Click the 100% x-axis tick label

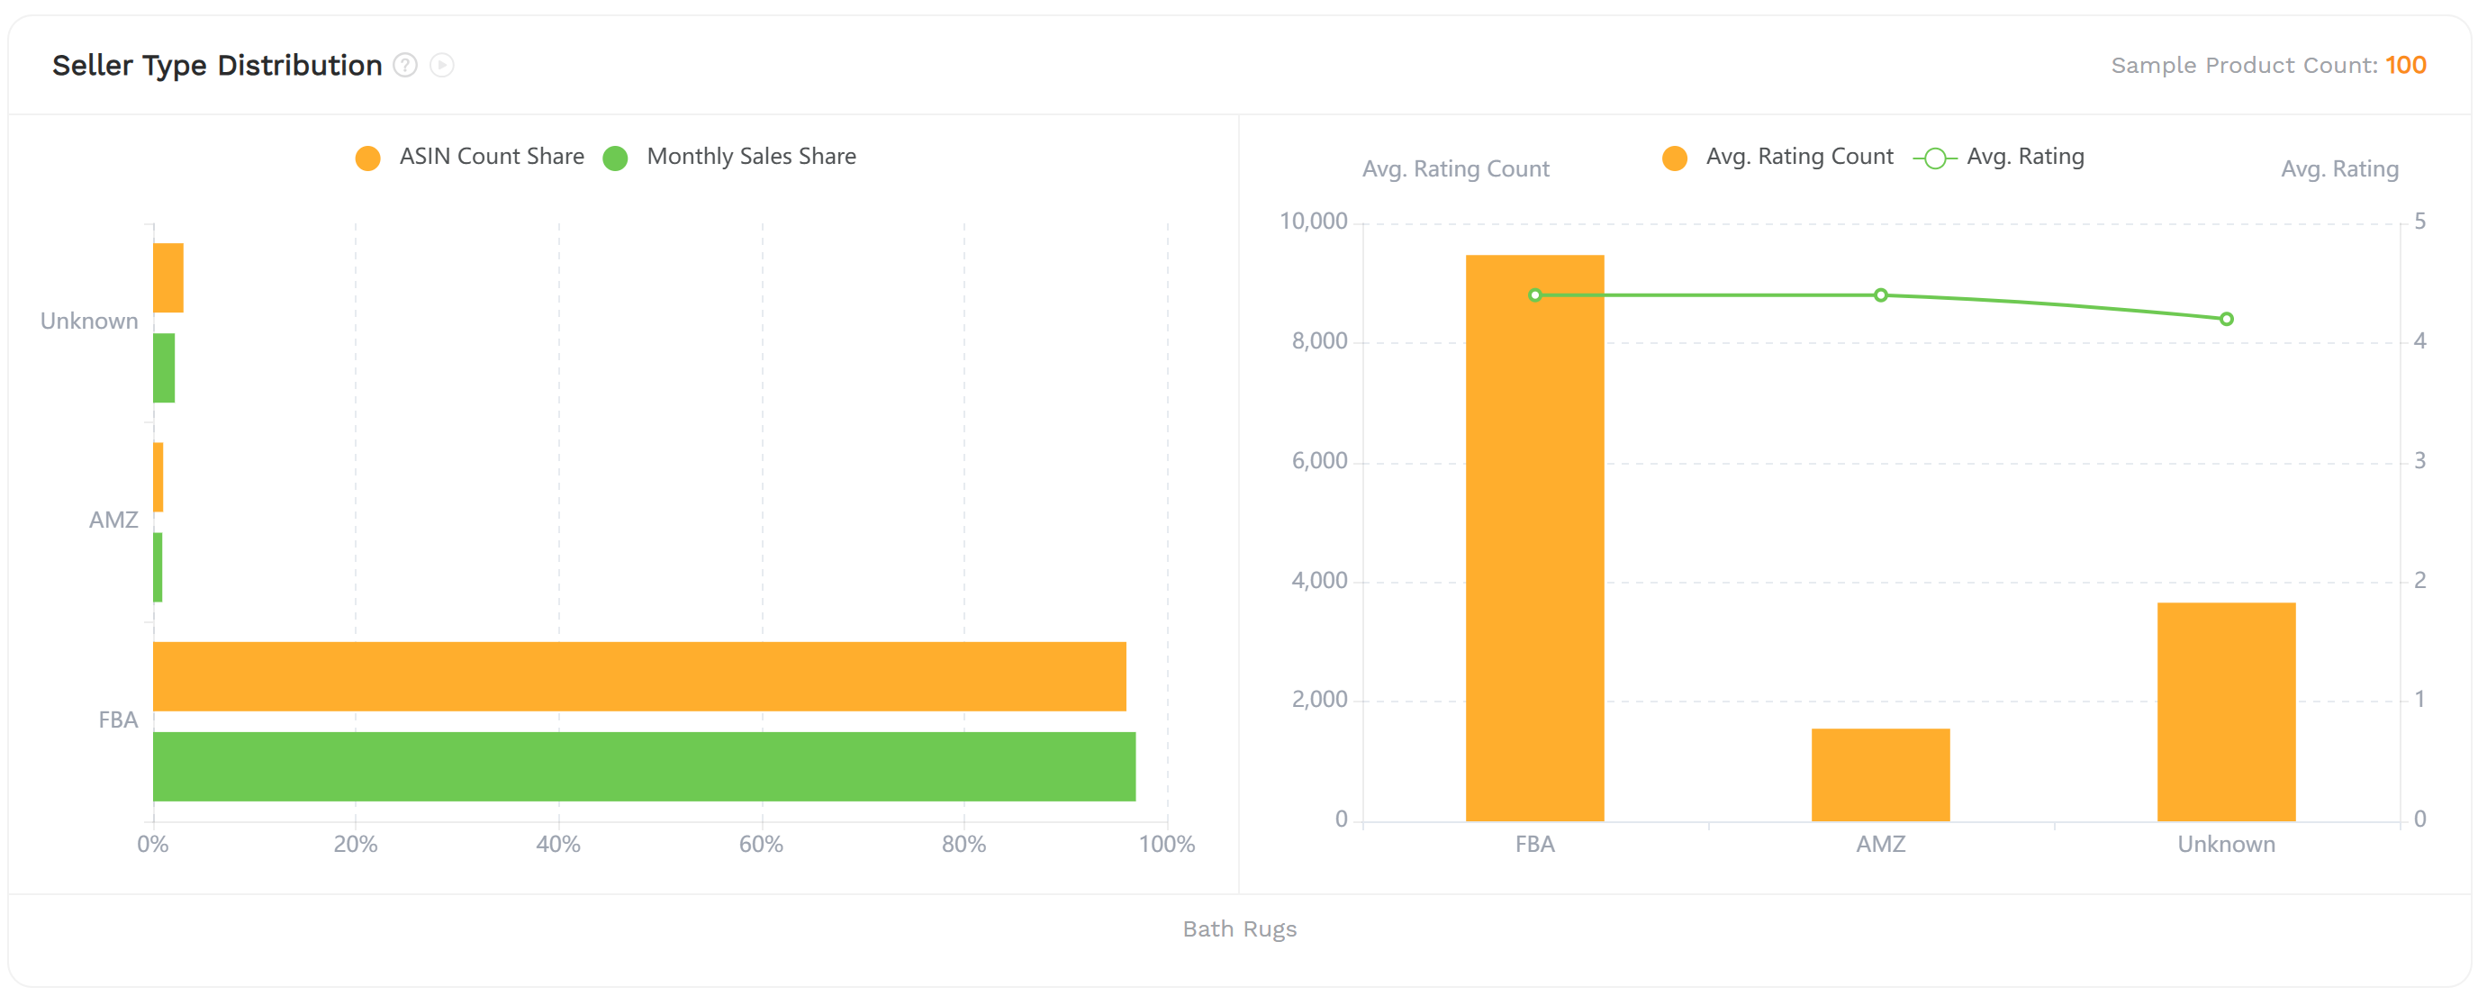[x=1167, y=845]
